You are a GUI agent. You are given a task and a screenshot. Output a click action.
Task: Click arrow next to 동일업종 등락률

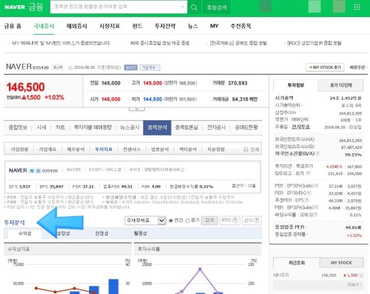pos(307,234)
